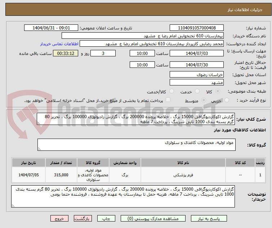
Task: Click the quantity cell 315,000
Action: tap(61, 175)
